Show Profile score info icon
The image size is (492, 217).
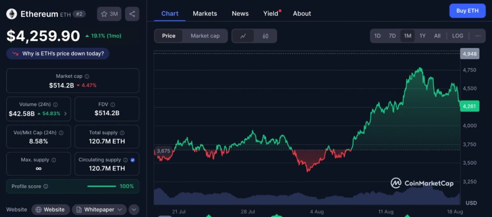pyautogui.click(x=46, y=187)
